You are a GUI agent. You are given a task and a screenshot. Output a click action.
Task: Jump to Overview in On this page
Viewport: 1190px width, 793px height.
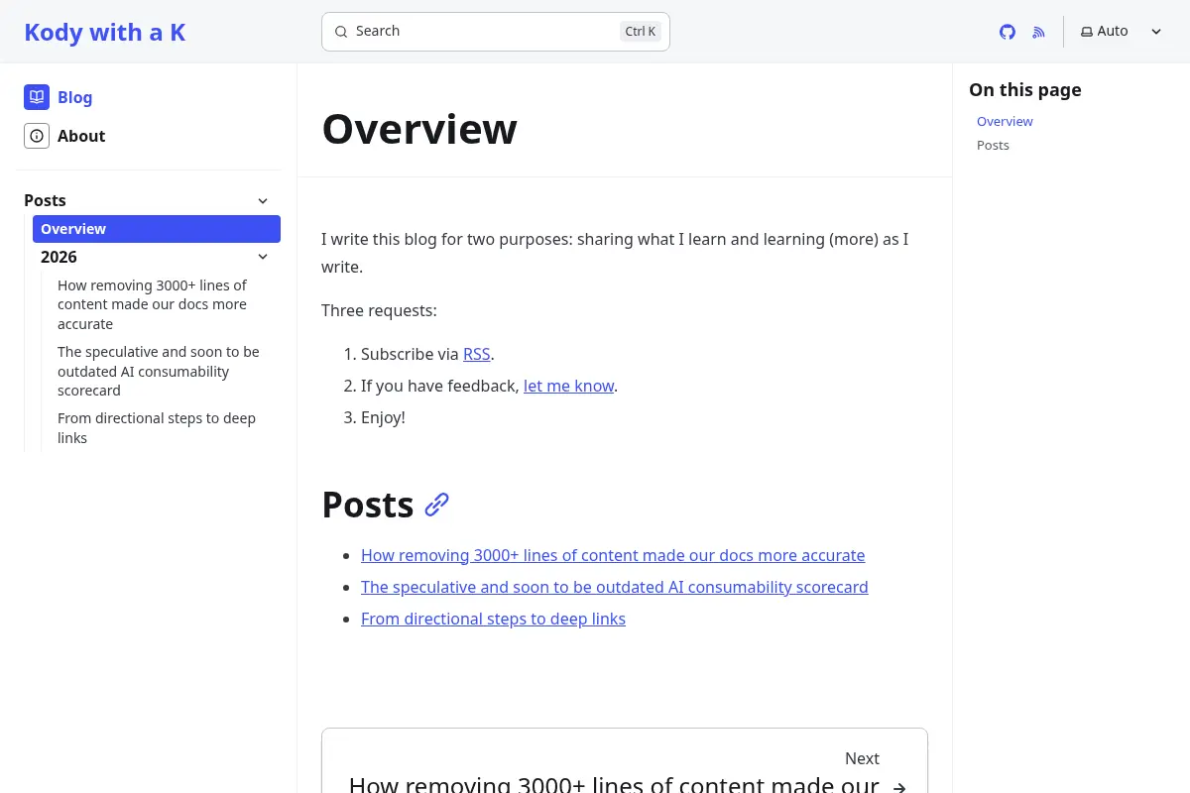click(1005, 121)
